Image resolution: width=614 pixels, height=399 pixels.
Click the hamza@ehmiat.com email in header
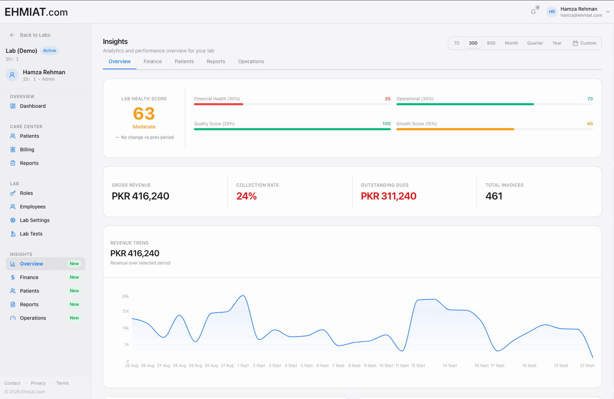pos(581,15)
